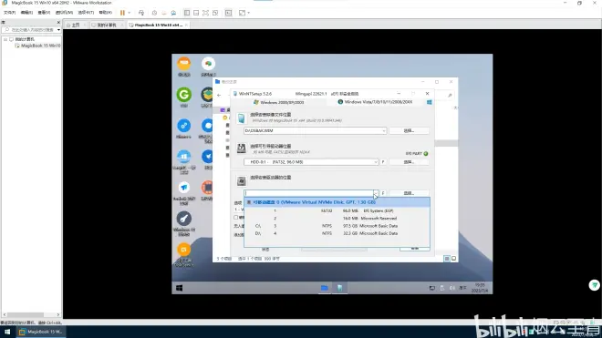The height and width of the screenshot is (338, 602).
Task: Open the 查看(V) menu
Action: (44, 13)
